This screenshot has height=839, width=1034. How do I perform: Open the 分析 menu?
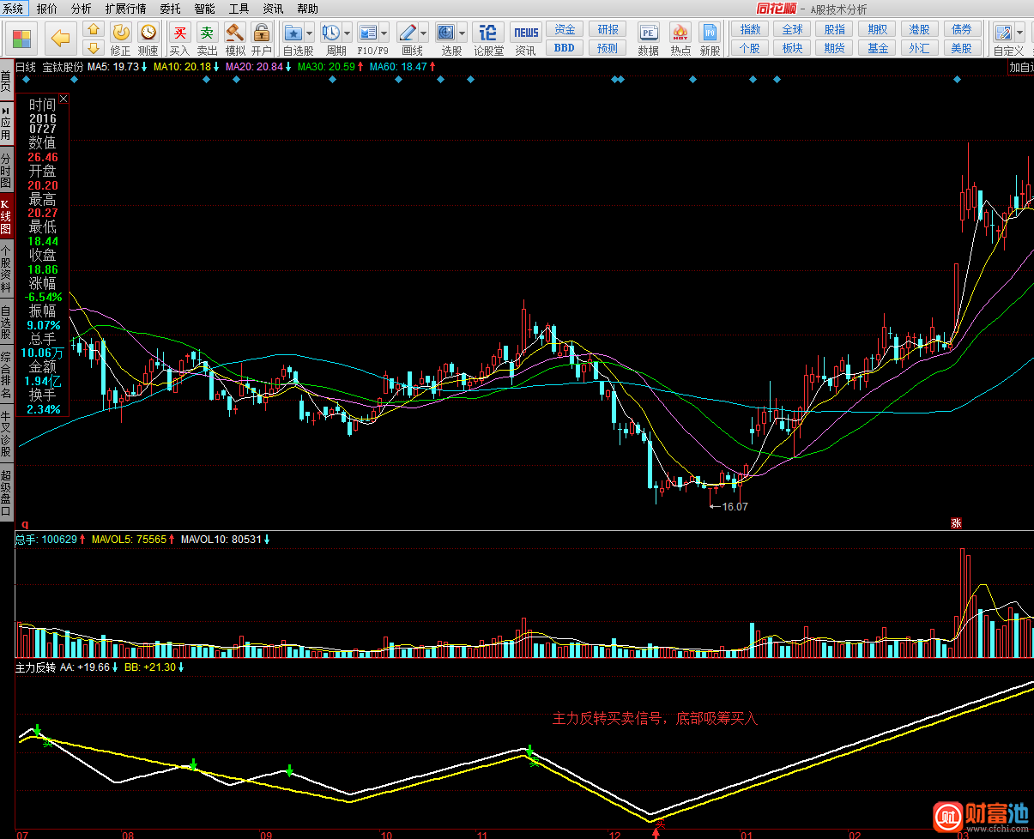coord(82,9)
